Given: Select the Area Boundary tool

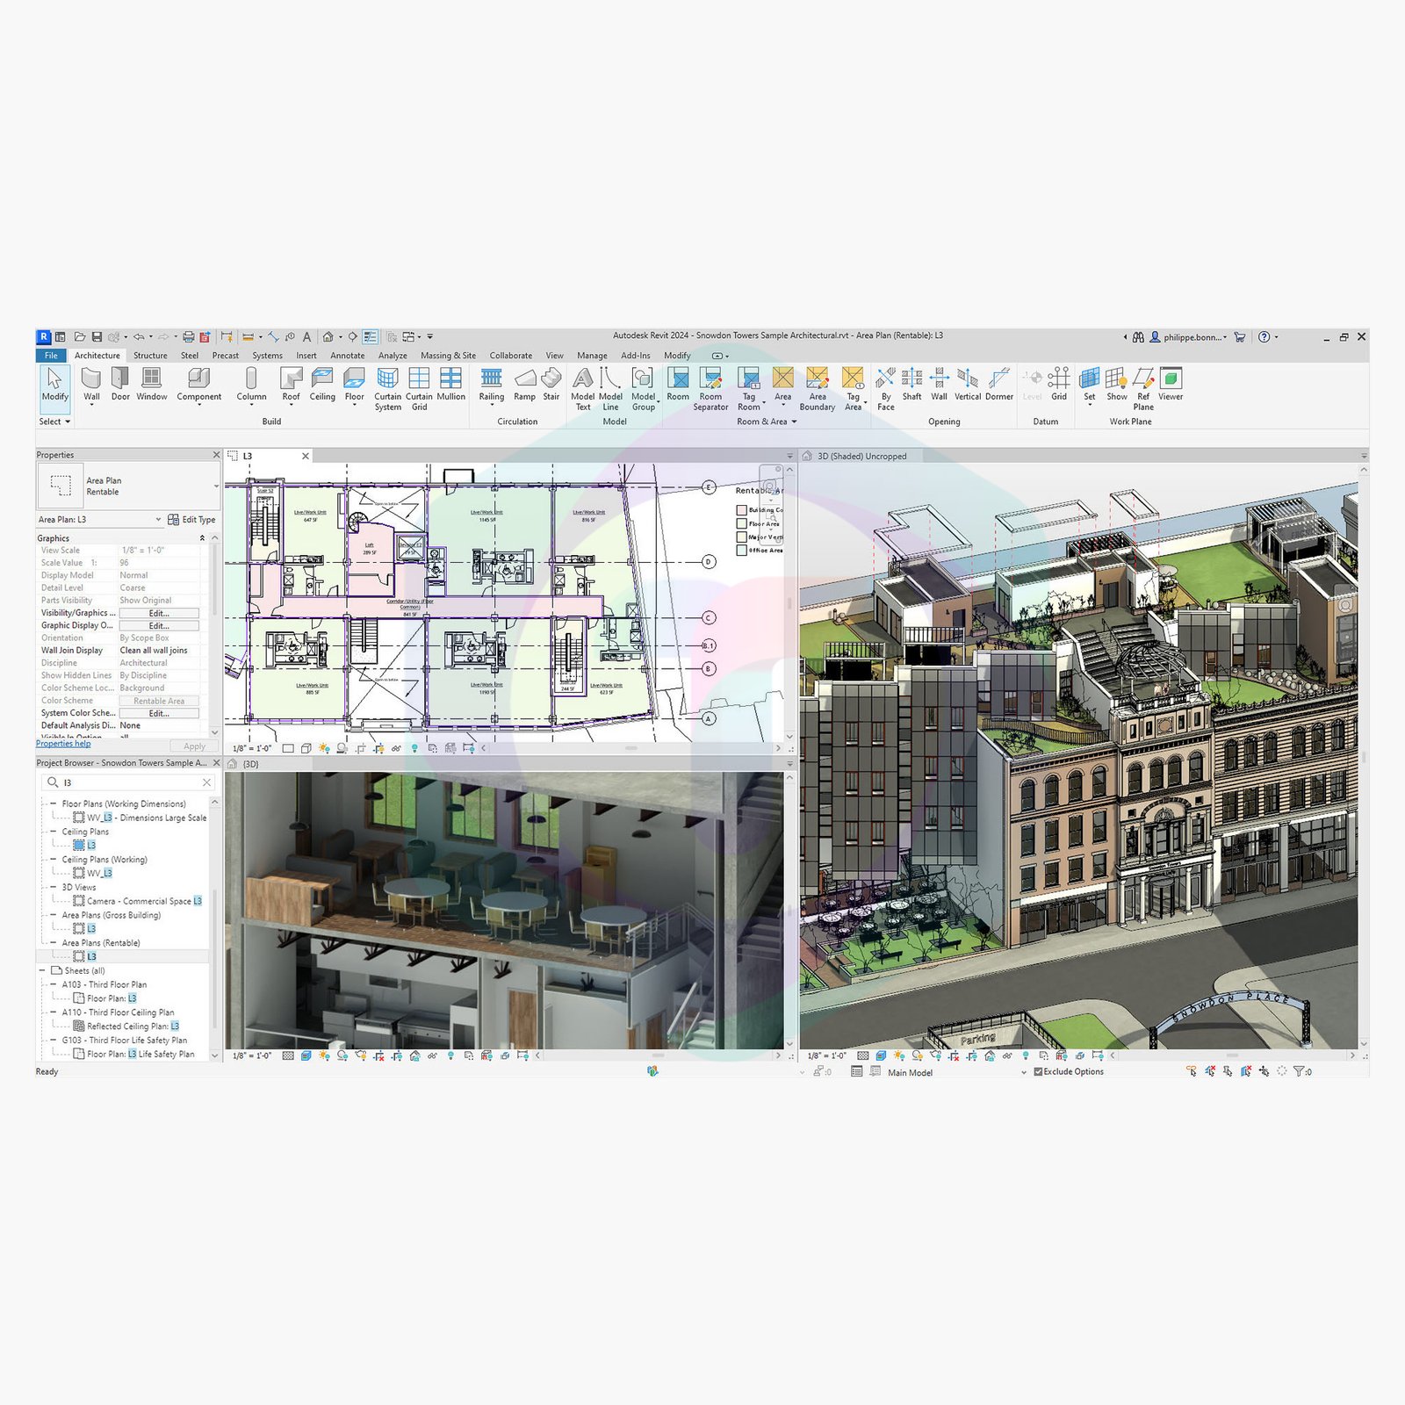Looking at the screenshot, I should tap(818, 389).
